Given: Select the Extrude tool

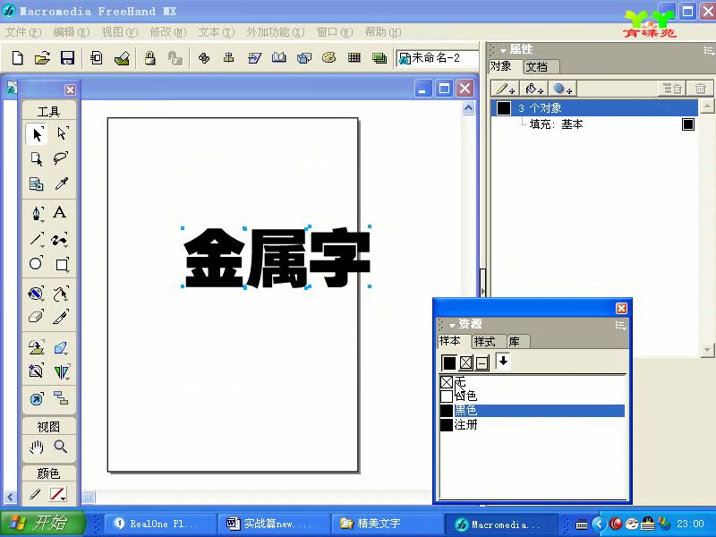Looking at the screenshot, I should (61, 348).
